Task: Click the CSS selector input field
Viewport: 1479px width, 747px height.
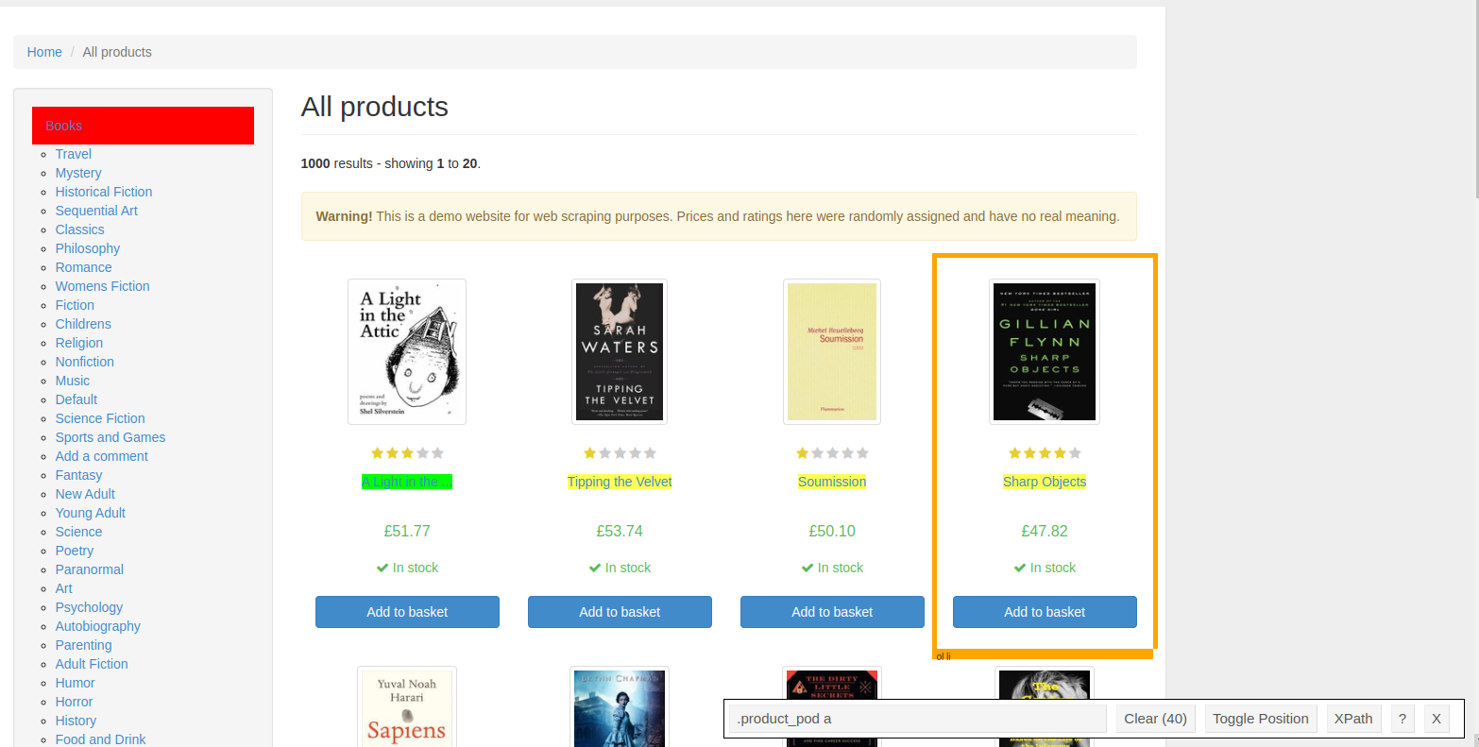Action: [x=917, y=719]
